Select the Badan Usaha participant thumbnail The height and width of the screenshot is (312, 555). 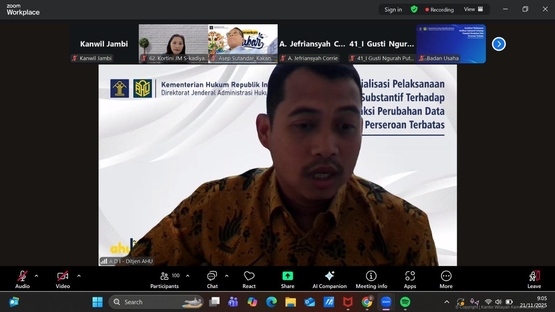[451, 43]
